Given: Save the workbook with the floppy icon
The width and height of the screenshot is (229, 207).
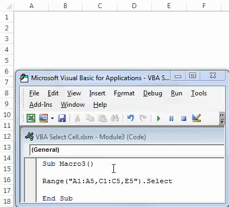Looking at the screenshot, I should (x=62, y=118).
